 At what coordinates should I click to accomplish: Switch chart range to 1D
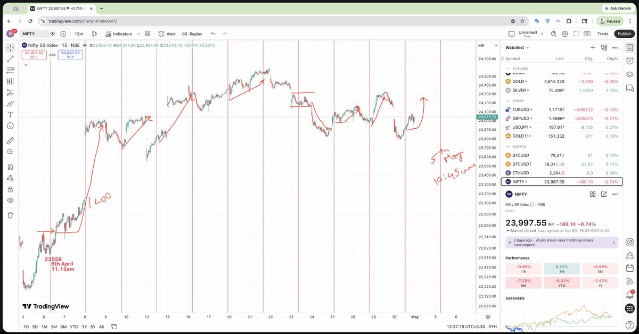[x=26, y=327]
